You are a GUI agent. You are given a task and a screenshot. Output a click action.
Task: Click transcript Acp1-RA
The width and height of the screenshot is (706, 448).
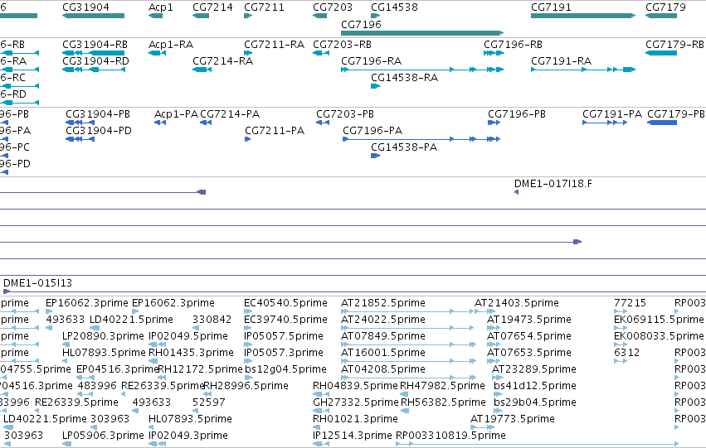click(171, 45)
